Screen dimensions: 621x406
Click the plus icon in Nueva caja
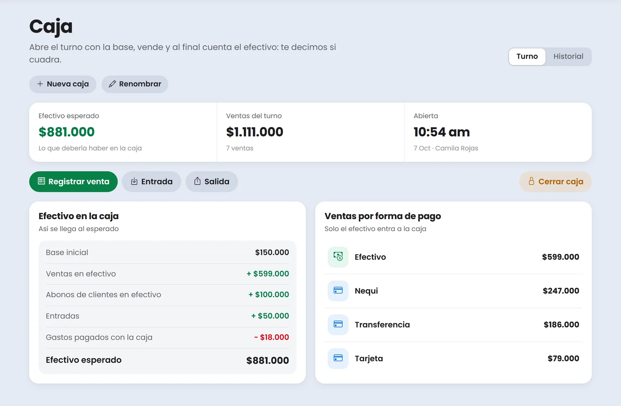point(40,84)
